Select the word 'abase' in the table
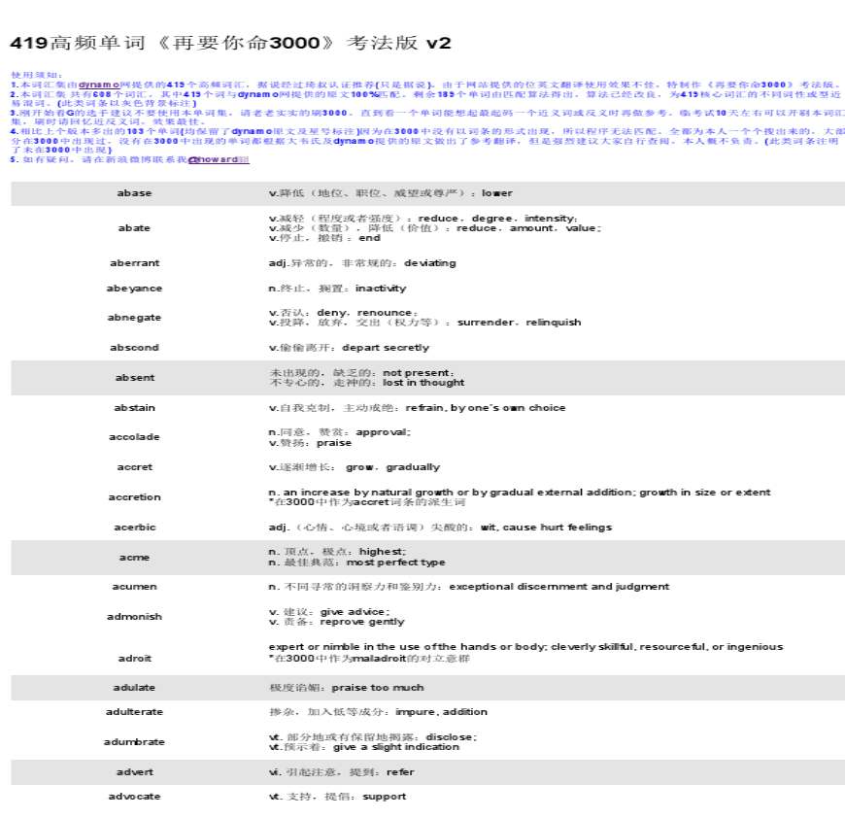Image resolution: width=845 pixels, height=818 pixels. coord(135,193)
